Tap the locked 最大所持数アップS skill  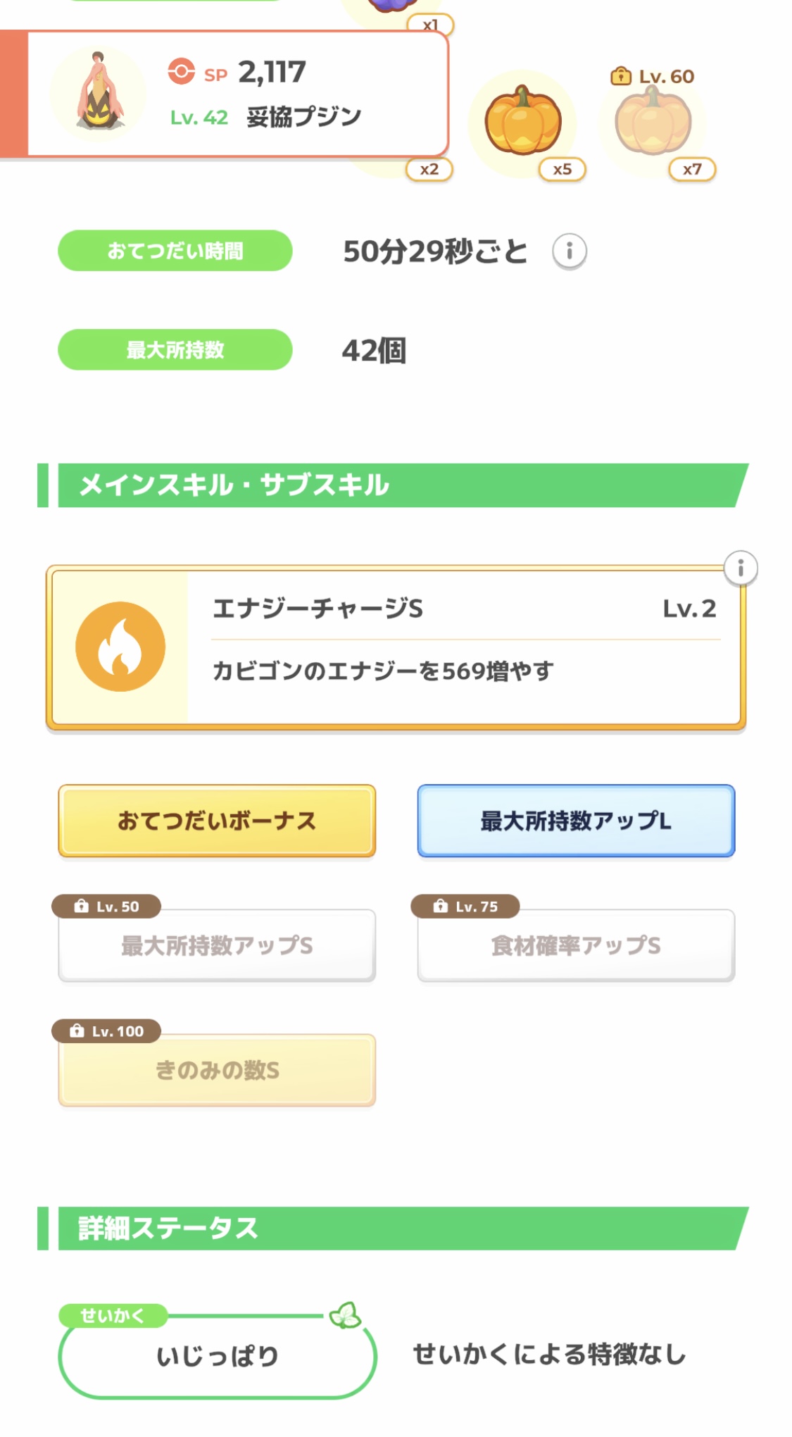click(x=217, y=946)
